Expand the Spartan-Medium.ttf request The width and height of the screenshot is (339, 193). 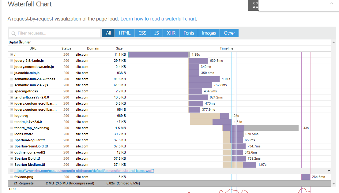pos(12,165)
